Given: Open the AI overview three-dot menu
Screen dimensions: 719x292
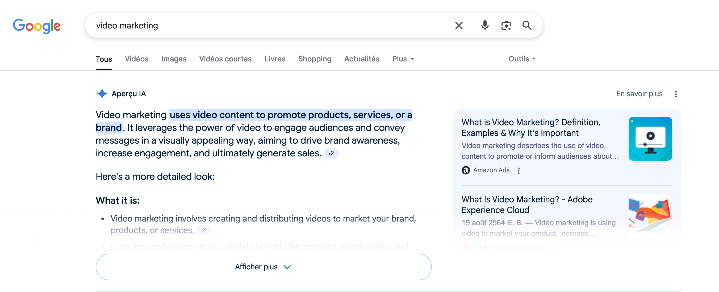Looking at the screenshot, I should pyautogui.click(x=676, y=94).
